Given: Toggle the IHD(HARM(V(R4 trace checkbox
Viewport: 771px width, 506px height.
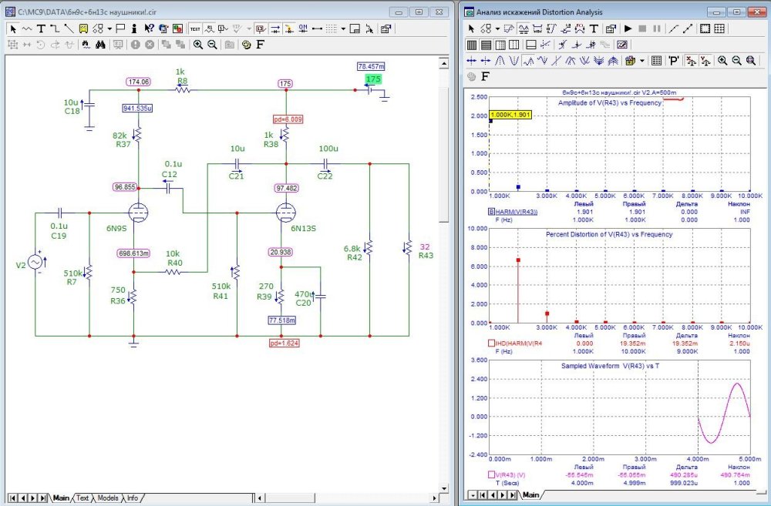Looking at the screenshot, I should [x=491, y=343].
